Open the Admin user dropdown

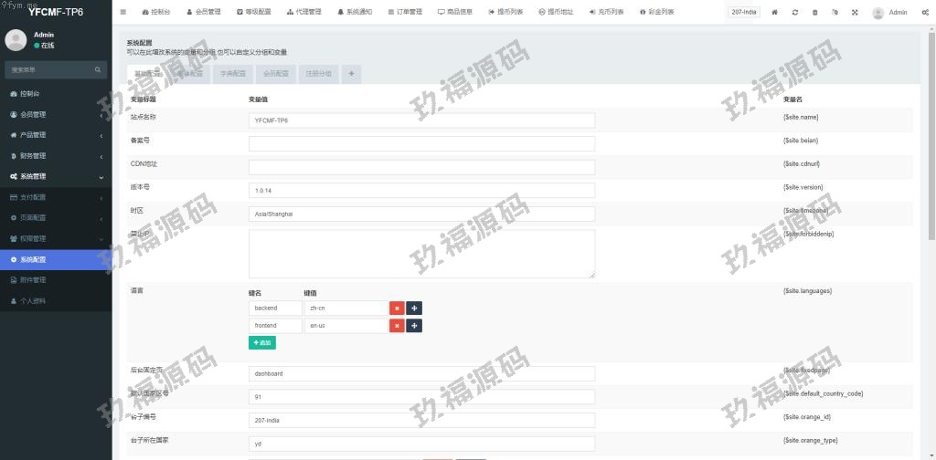click(889, 12)
